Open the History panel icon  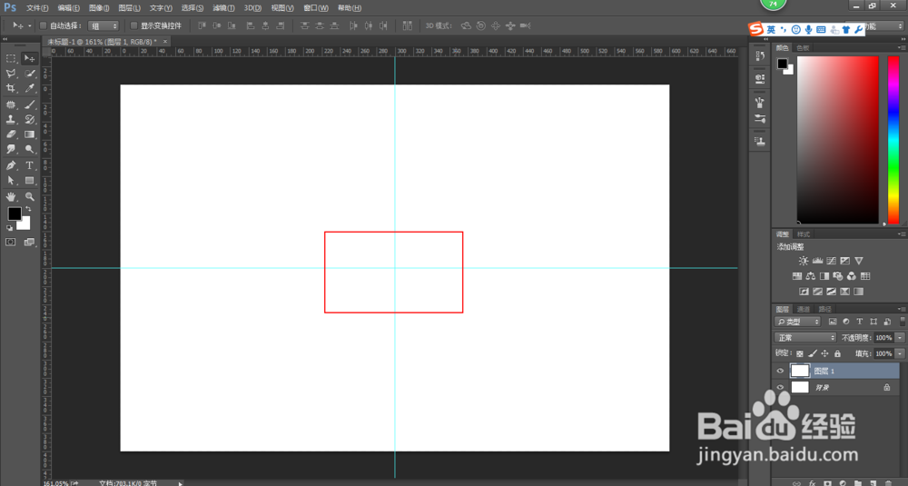(760, 56)
